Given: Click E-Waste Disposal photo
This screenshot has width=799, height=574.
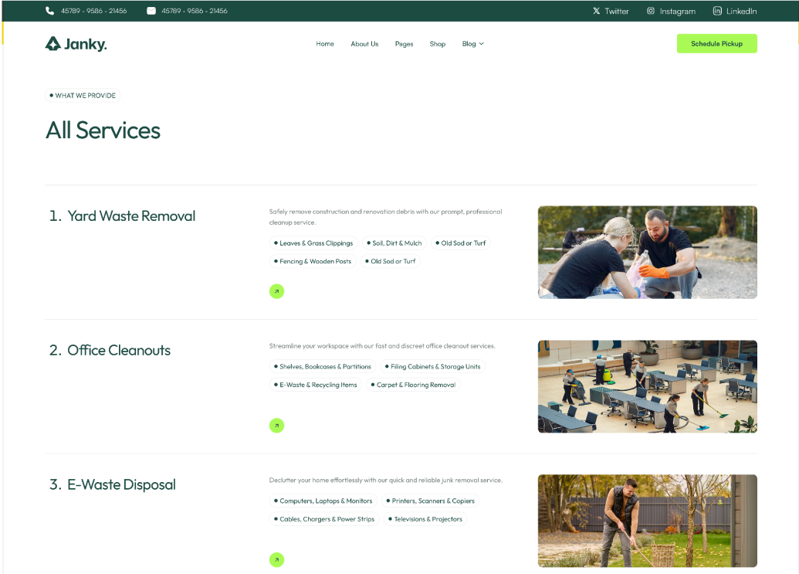Looking at the screenshot, I should click(x=647, y=521).
